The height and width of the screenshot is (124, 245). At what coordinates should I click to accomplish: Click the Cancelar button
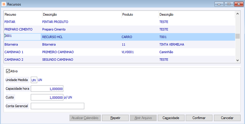click(x=227, y=118)
